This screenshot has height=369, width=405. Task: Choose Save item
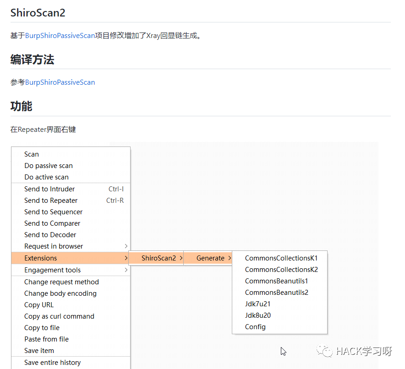click(71, 351)
